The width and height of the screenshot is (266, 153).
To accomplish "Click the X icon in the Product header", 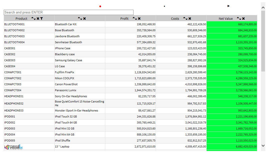I will point(38,18).
